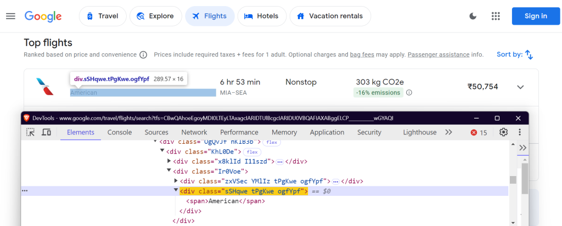Click the 6 hr 53 min duration
562x226 pixels.
pos(240,82)
